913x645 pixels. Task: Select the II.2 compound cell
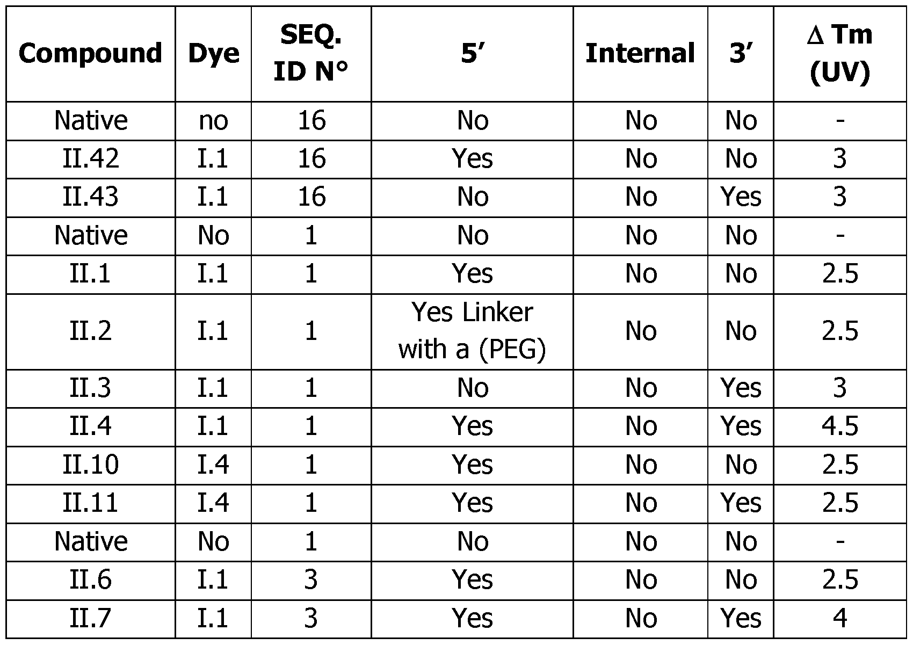click(x=90, y=331)
